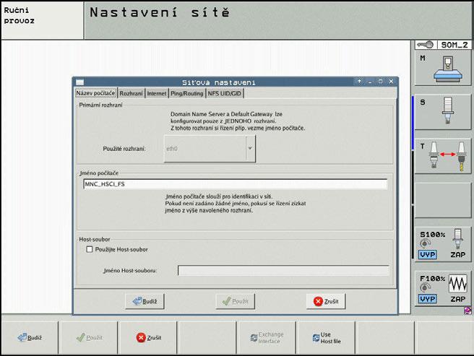Click the red X icon on dialog Zrušit
The image size is (474, 356).
[318, 301]
